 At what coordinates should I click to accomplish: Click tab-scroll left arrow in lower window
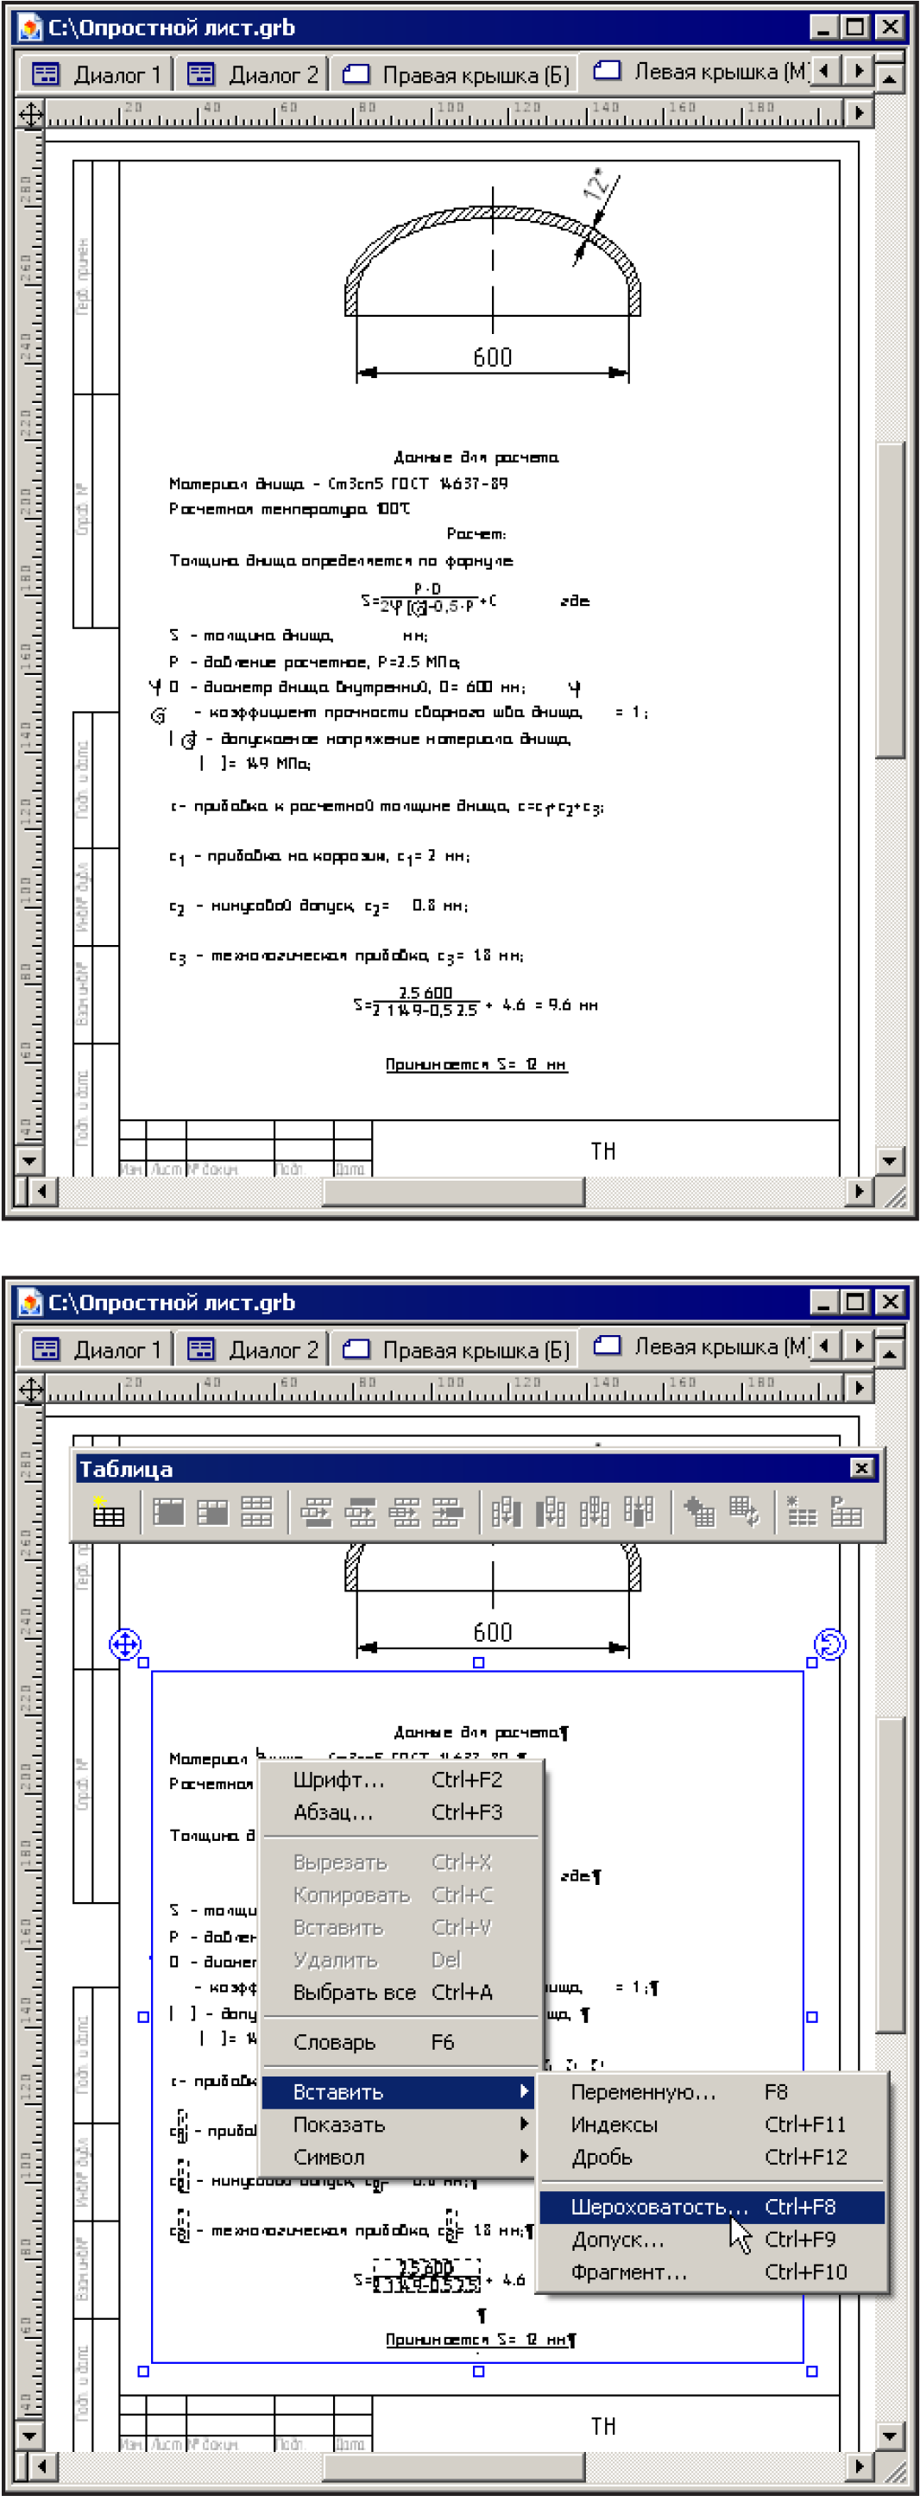coord(826,1346)
